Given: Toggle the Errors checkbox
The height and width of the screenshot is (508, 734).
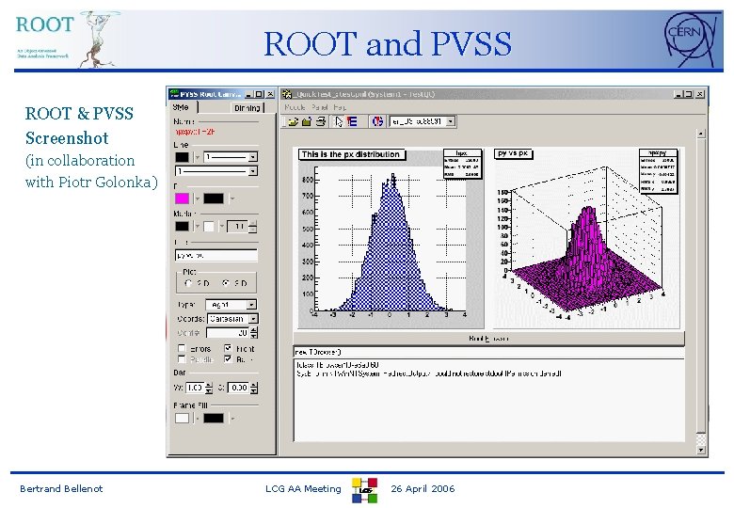Looking at the screenshot, I should (x=182, y=348).
